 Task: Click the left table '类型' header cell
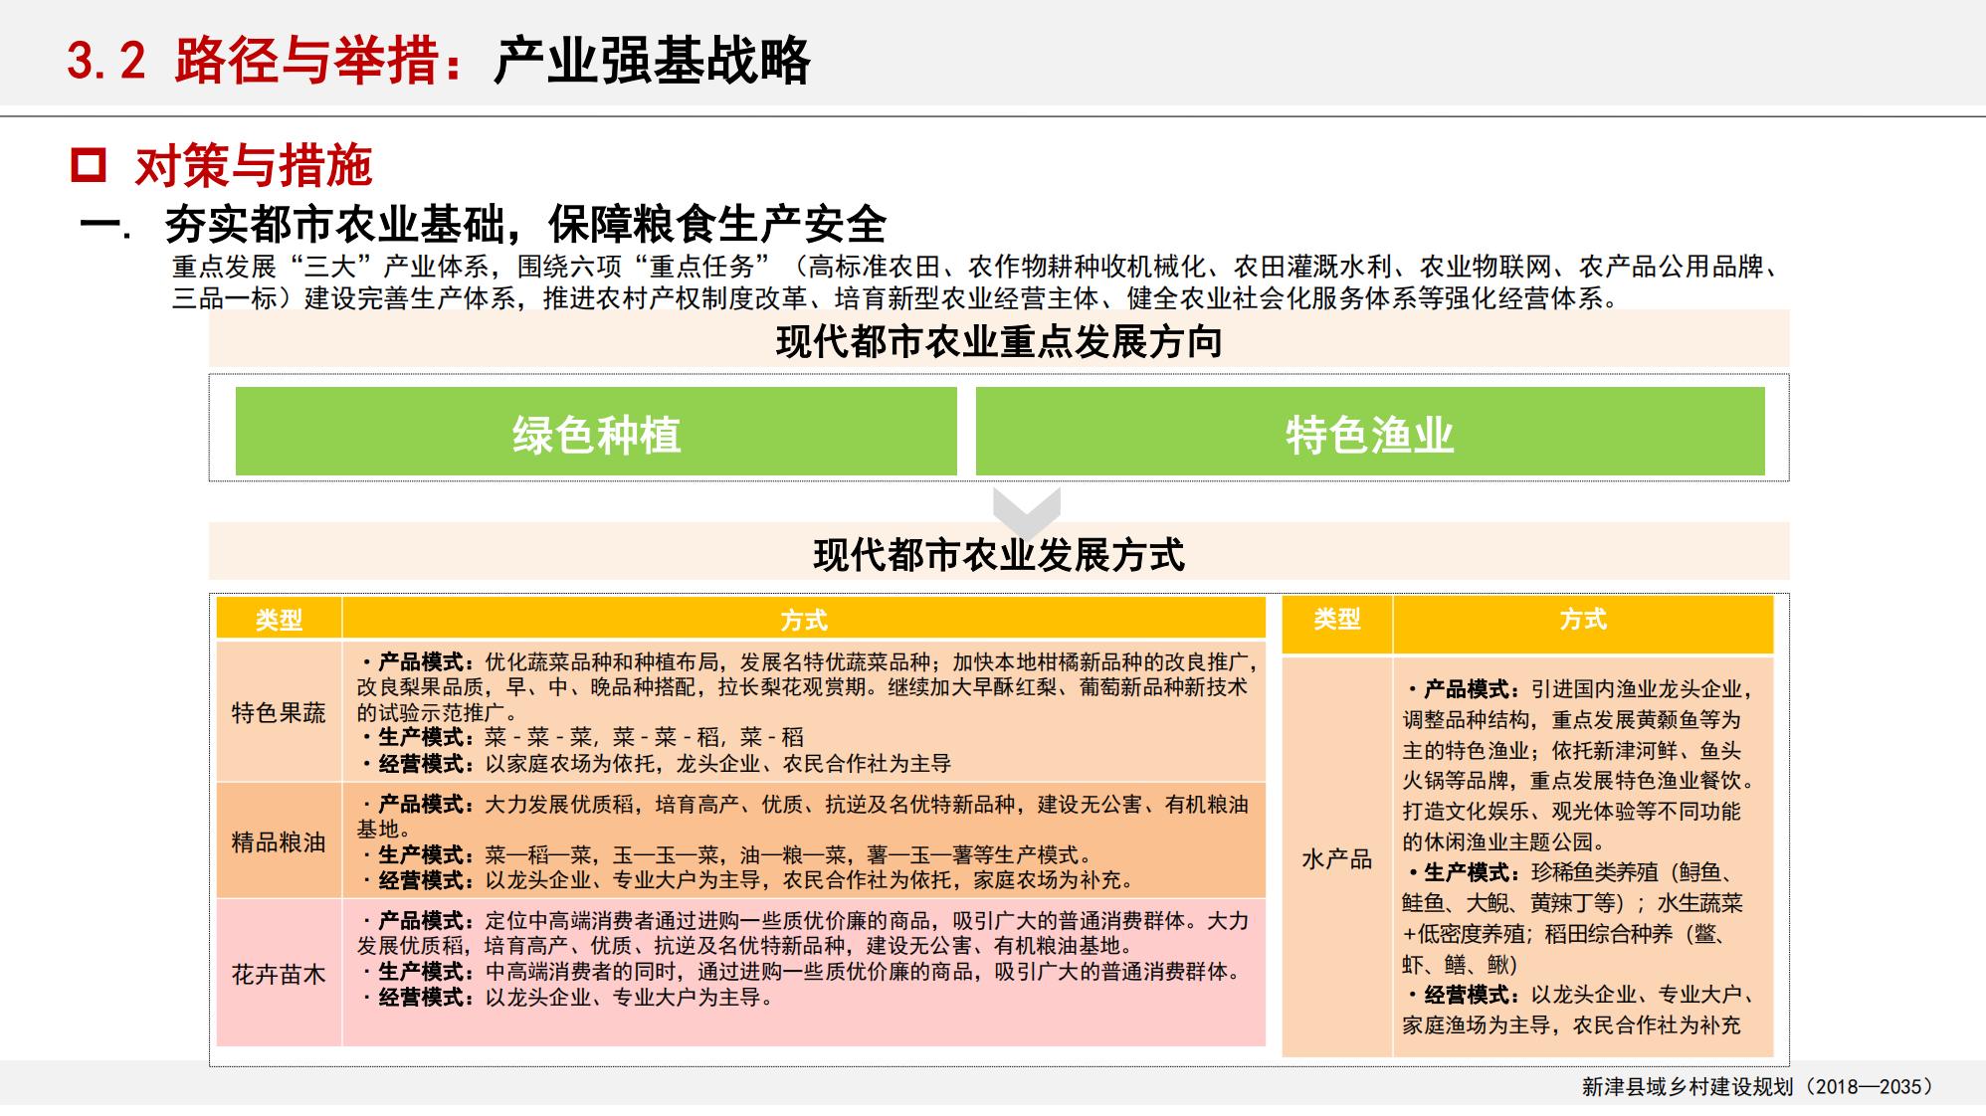279,620
